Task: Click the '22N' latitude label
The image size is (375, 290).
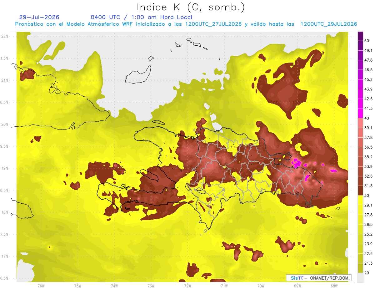Action: coord(5,36)
